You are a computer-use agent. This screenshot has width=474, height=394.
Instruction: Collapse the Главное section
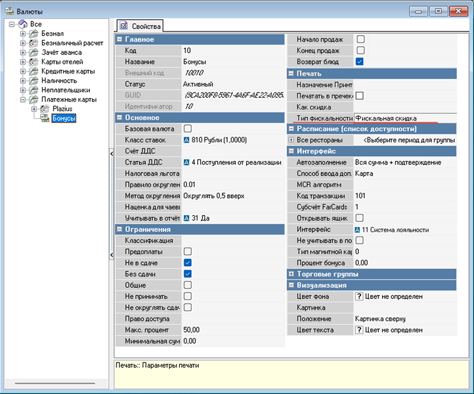[x=119, y=39]
